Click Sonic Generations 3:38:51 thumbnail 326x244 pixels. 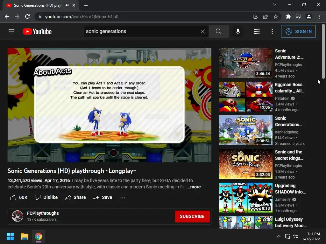coord(245,130)
